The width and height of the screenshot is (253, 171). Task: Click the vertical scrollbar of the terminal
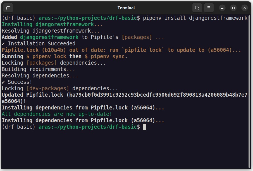click(250, 91)
